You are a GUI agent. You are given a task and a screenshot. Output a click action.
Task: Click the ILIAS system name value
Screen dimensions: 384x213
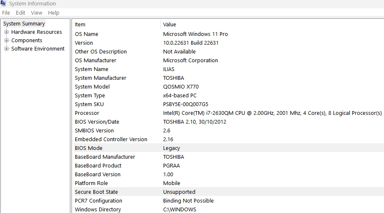(x=169, y=69)
